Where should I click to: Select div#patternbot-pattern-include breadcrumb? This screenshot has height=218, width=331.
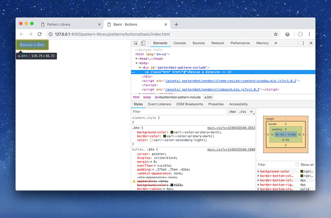click(x=177, y=97)
